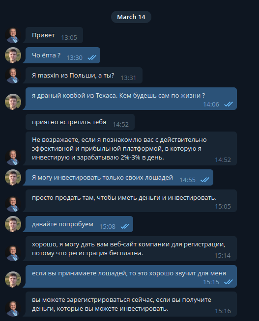Click the read double-check icon at 13:30

click(x=92, y=58)
